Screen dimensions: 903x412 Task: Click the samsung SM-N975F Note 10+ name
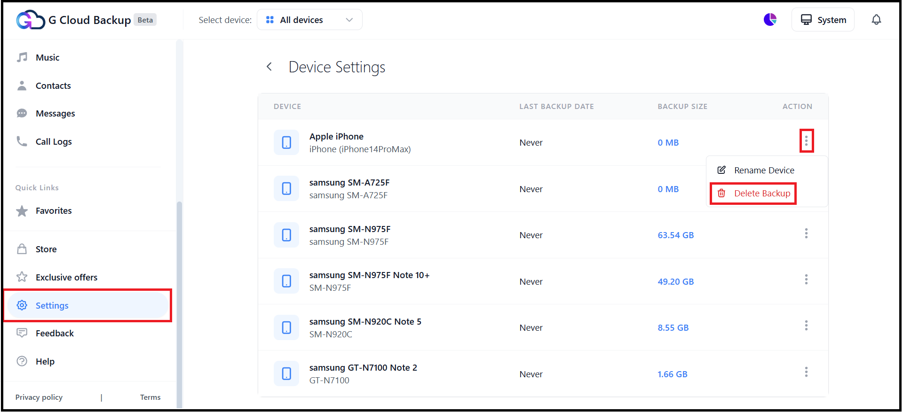369,275
